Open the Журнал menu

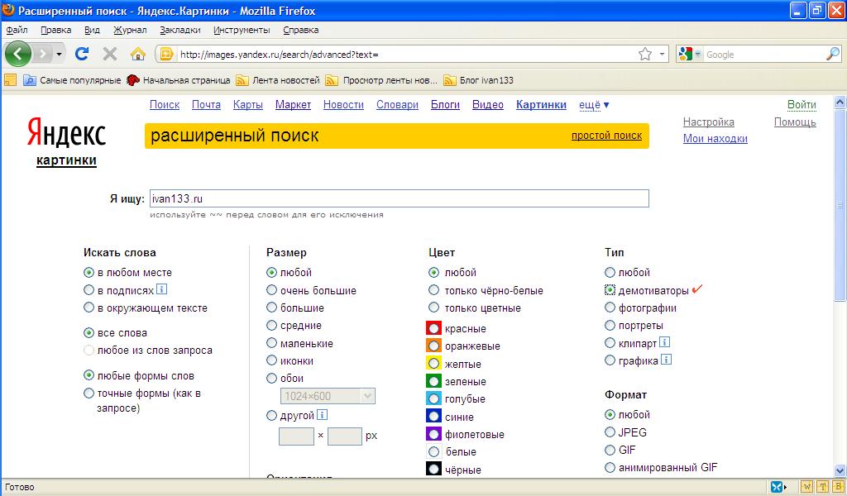point(130,31)
